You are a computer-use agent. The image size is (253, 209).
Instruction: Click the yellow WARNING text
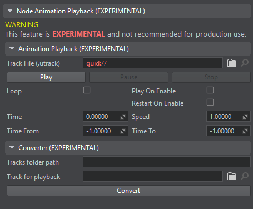click(x=22, y=25)
